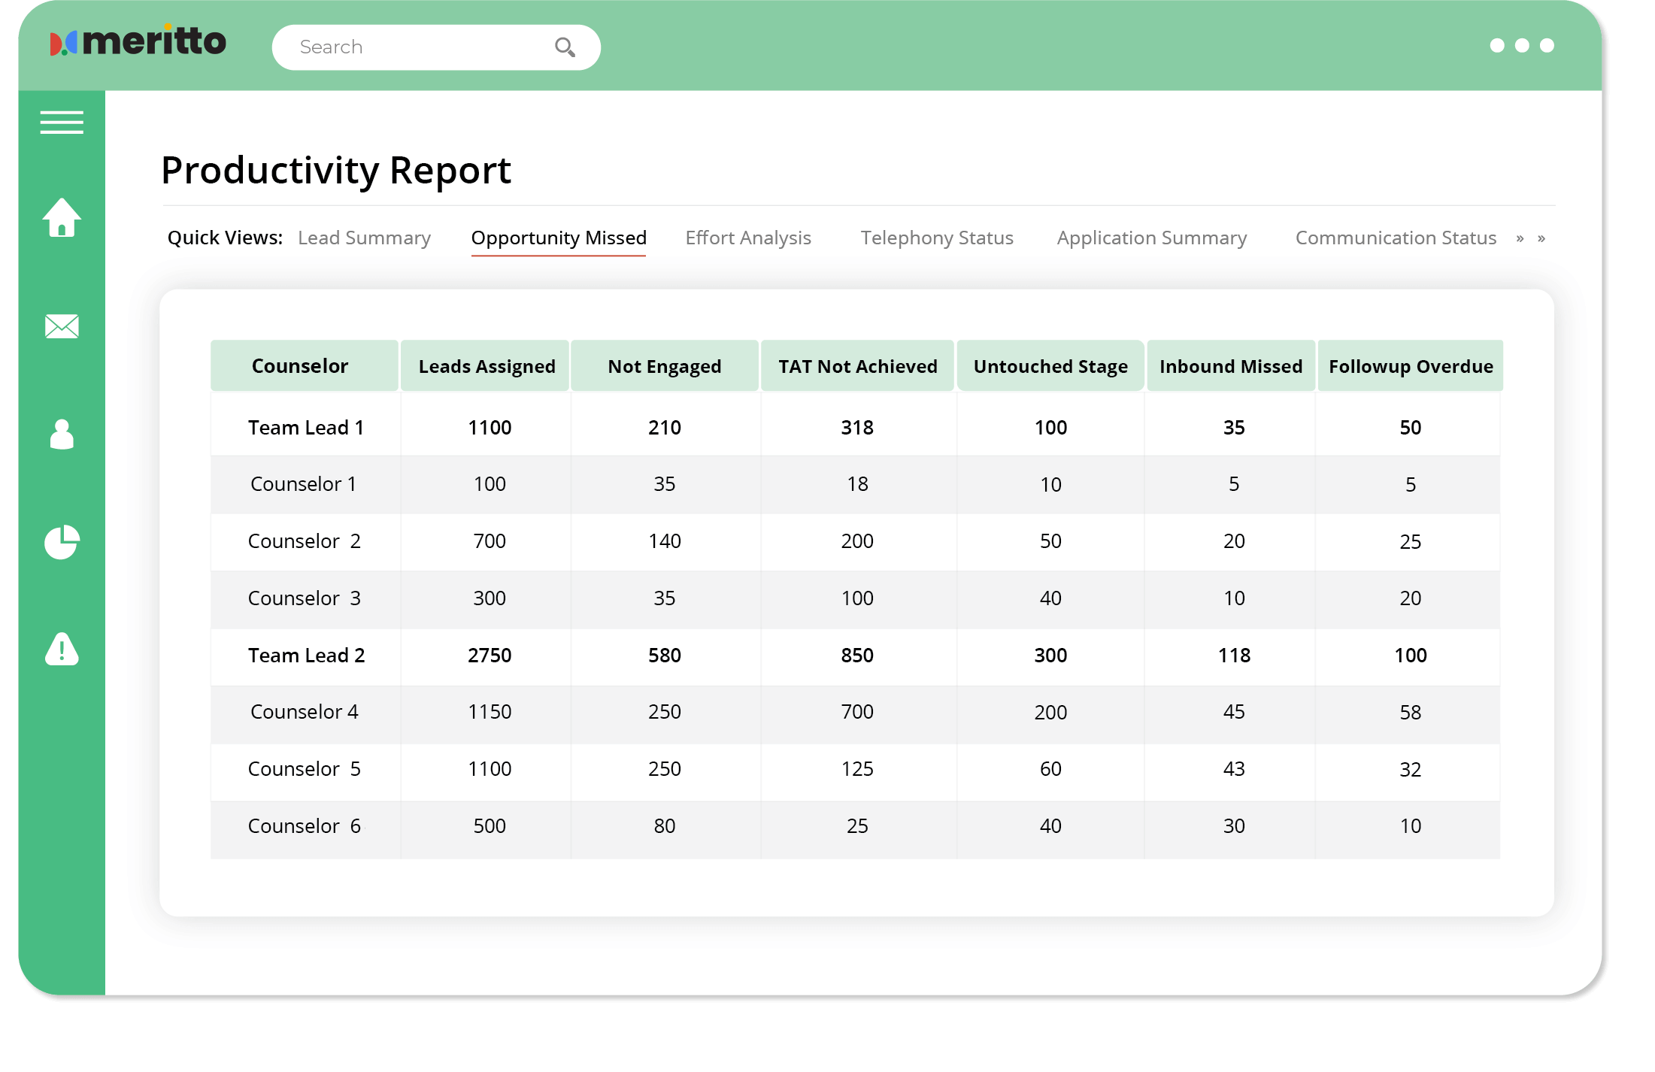Select Communication Status quick view
The height and width of the screenshot is (1072, 1655).
point(1396,238)
